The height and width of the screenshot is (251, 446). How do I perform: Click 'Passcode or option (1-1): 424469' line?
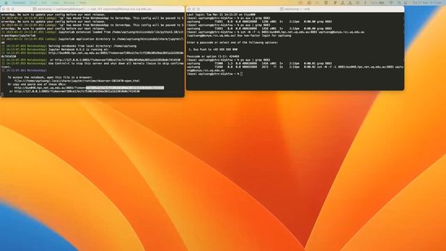(x=213, y=56)
